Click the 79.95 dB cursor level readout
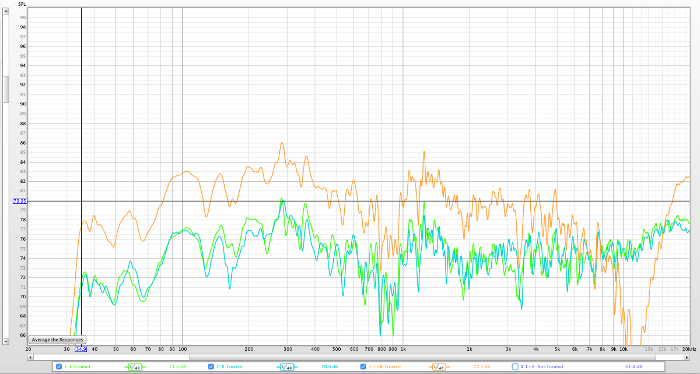Image resolution: width=700 pixels, height=374 pixels. pos(19,201)
